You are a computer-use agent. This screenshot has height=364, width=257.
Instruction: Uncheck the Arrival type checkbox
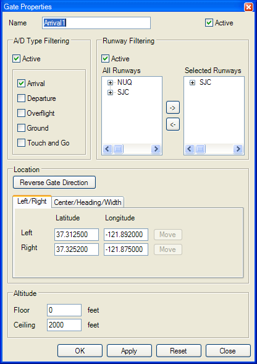21,84
